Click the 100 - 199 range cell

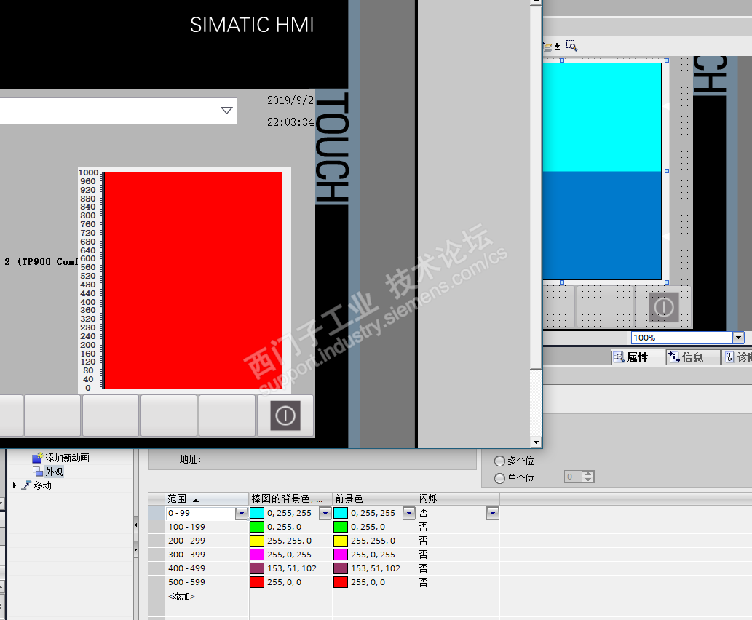(x=207, y=527)
